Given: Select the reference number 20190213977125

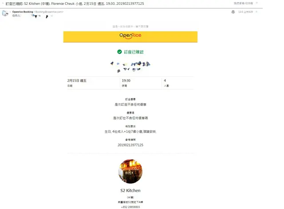Looking at the screenshot, I should [130, 145].
